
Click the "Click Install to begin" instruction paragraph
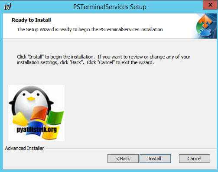(104, 59)
